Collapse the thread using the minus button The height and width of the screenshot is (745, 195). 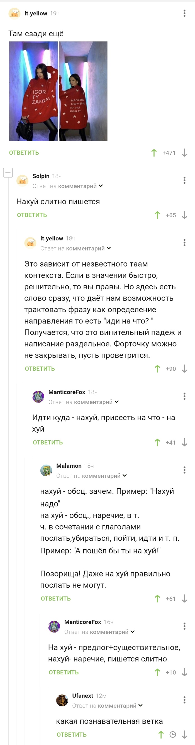(8, 173)
